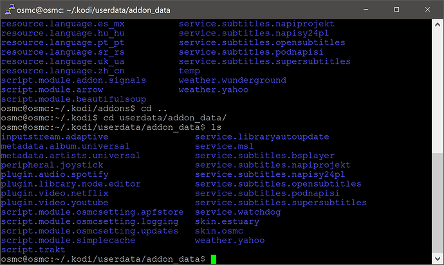
Task: Select 'service.subtitles.napisy24pl' in the addon_data listing
Action: [x=270, y=174]
